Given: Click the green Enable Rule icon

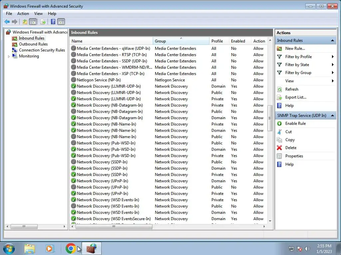Looking at the screenshot, I should pos(279,124).
